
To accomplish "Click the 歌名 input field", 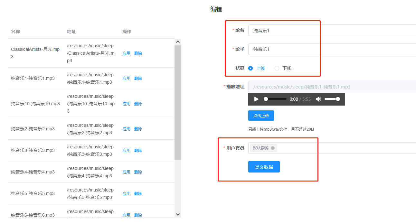I will click(332, 30).
